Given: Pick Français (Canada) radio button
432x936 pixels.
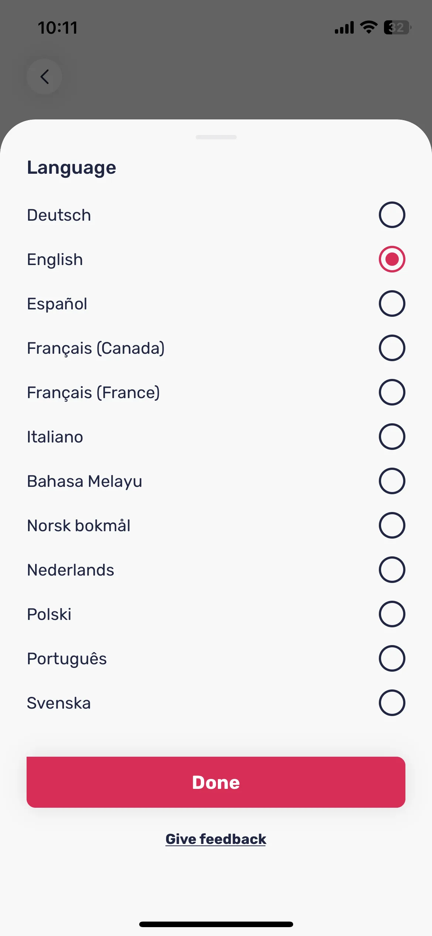Looking at the screenshot, I should click(x=392, y=348).
